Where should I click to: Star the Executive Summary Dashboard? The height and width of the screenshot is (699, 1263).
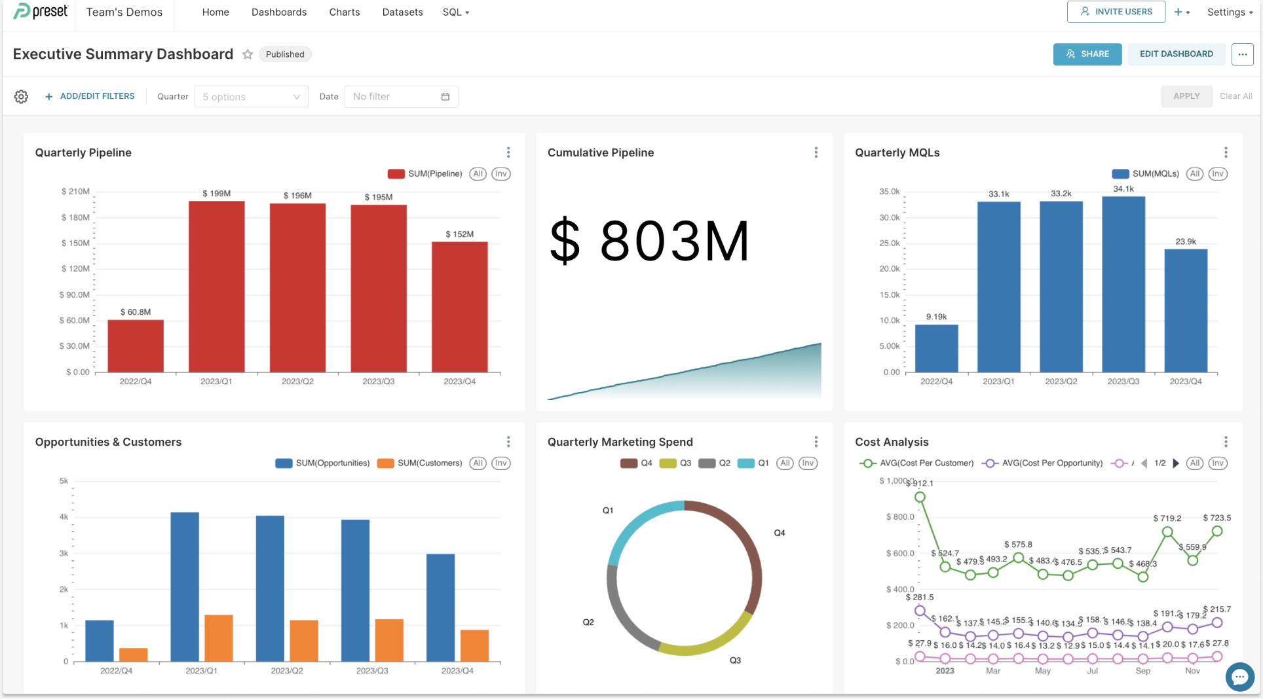248,54
